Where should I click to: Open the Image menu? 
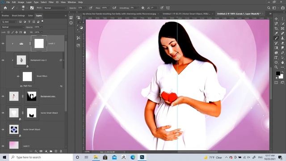[x=21, y=2]
